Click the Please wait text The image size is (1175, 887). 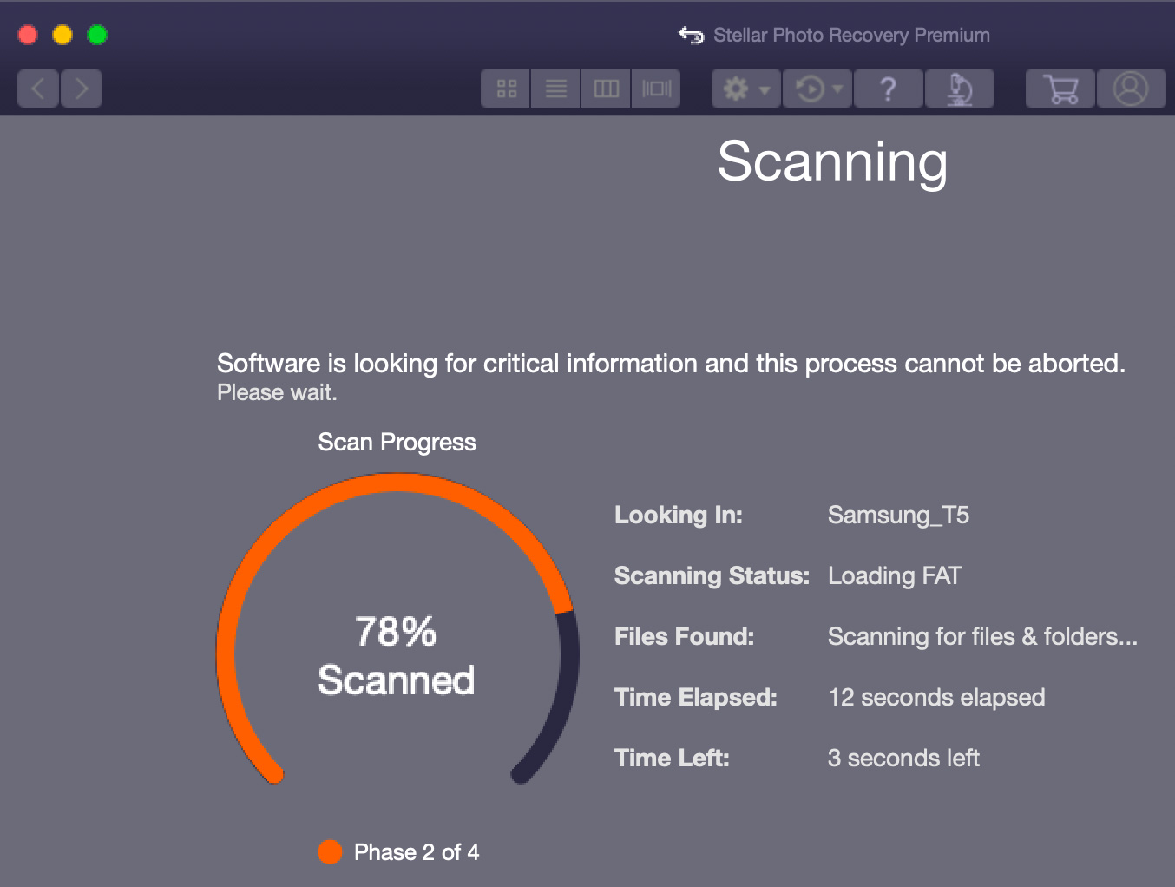[277, 393]
